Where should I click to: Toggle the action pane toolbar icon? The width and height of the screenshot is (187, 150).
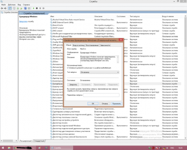point(29,8)
